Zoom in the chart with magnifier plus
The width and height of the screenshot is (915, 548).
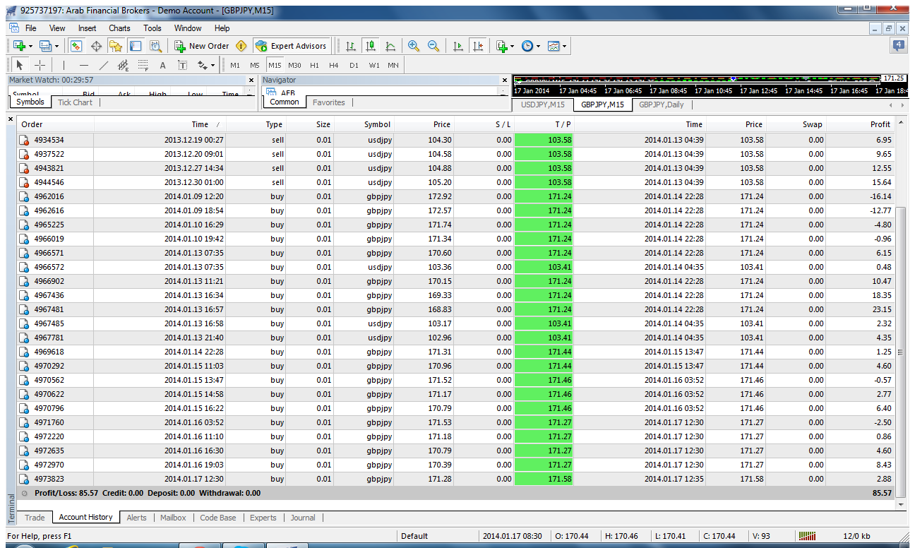[x=414, y=46]
